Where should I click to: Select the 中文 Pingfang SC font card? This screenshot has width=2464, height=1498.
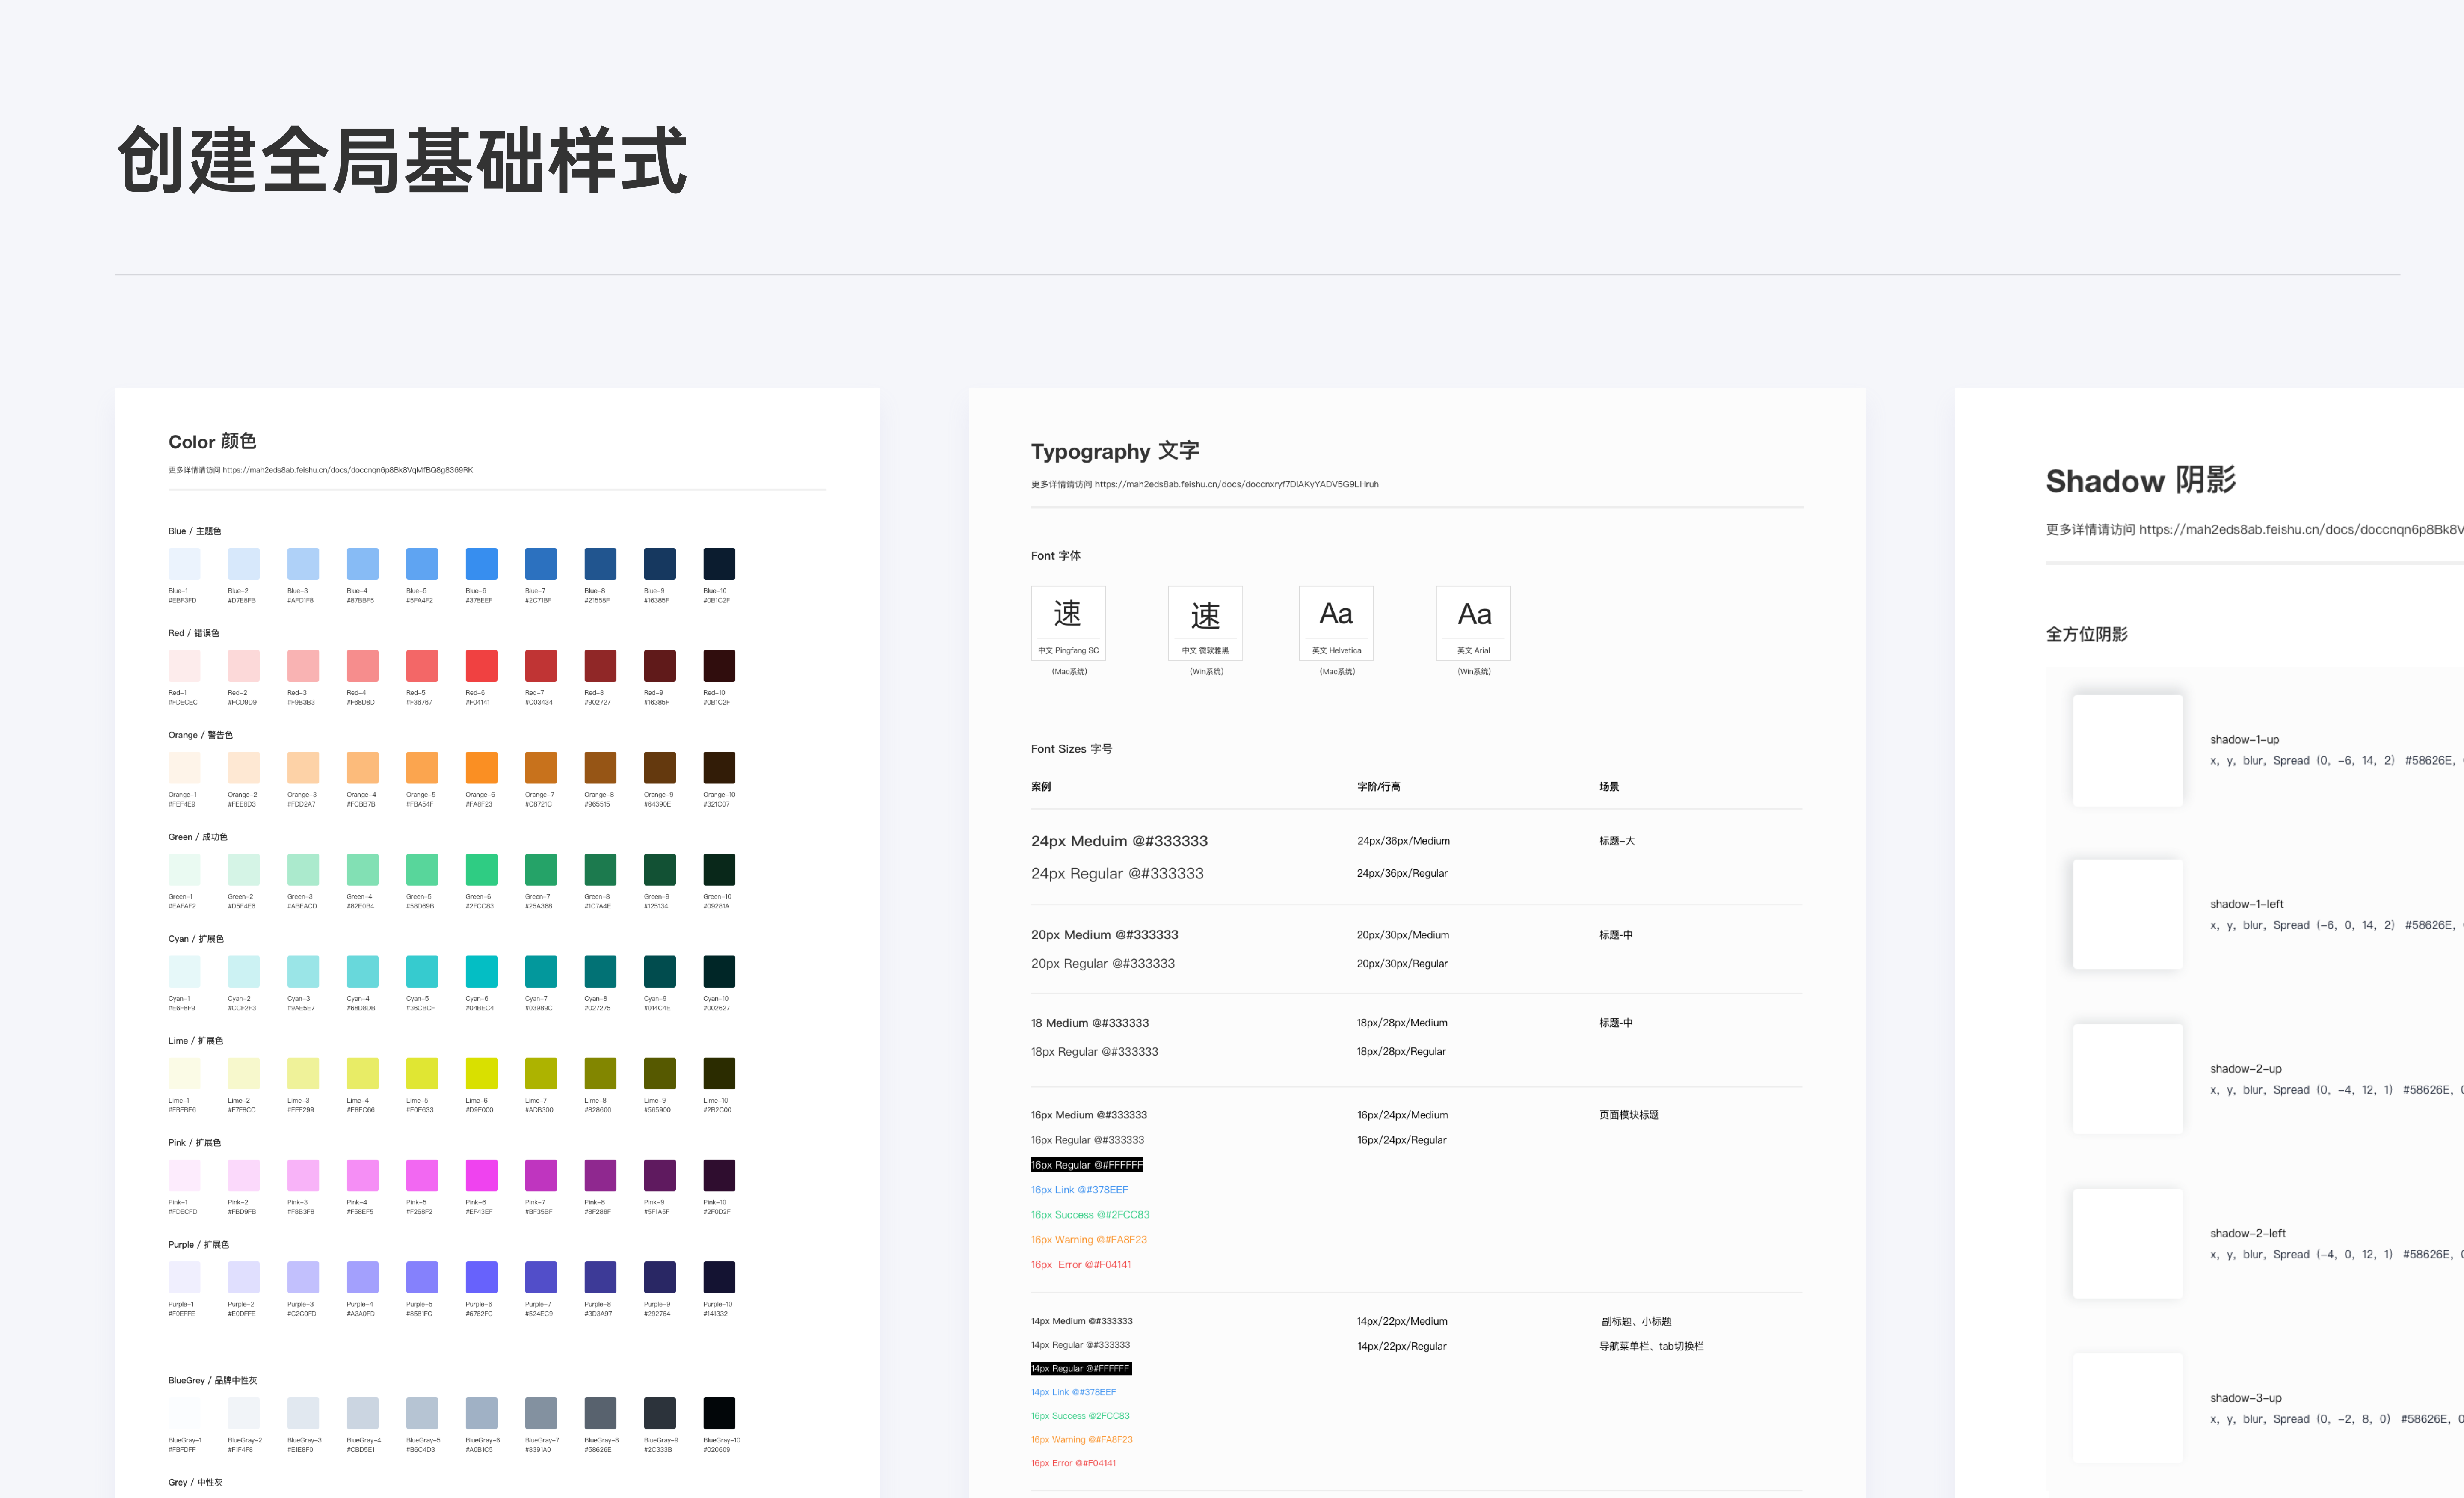click(x=1068, y=623)
